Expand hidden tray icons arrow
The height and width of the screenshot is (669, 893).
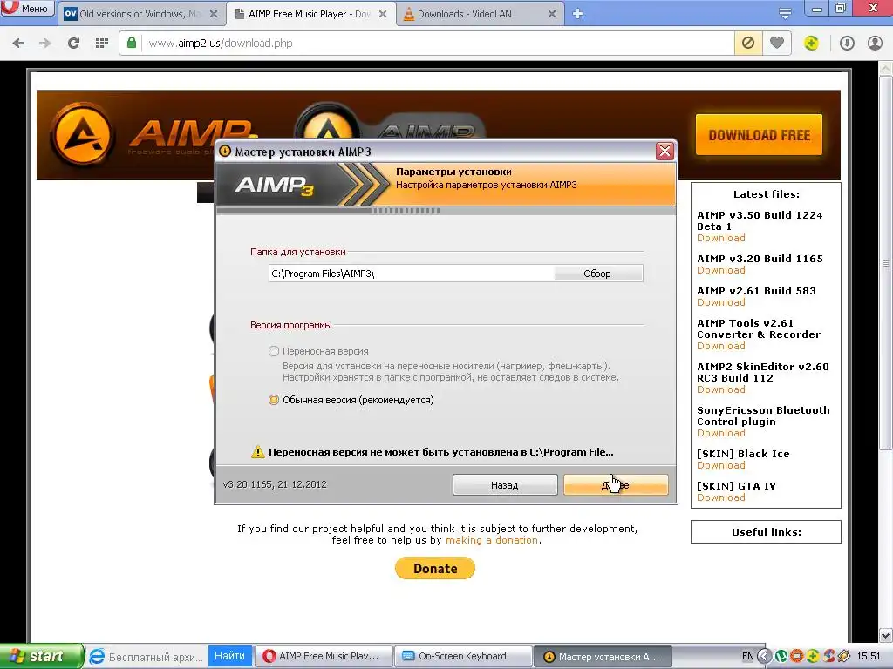(x=764, y=657)
